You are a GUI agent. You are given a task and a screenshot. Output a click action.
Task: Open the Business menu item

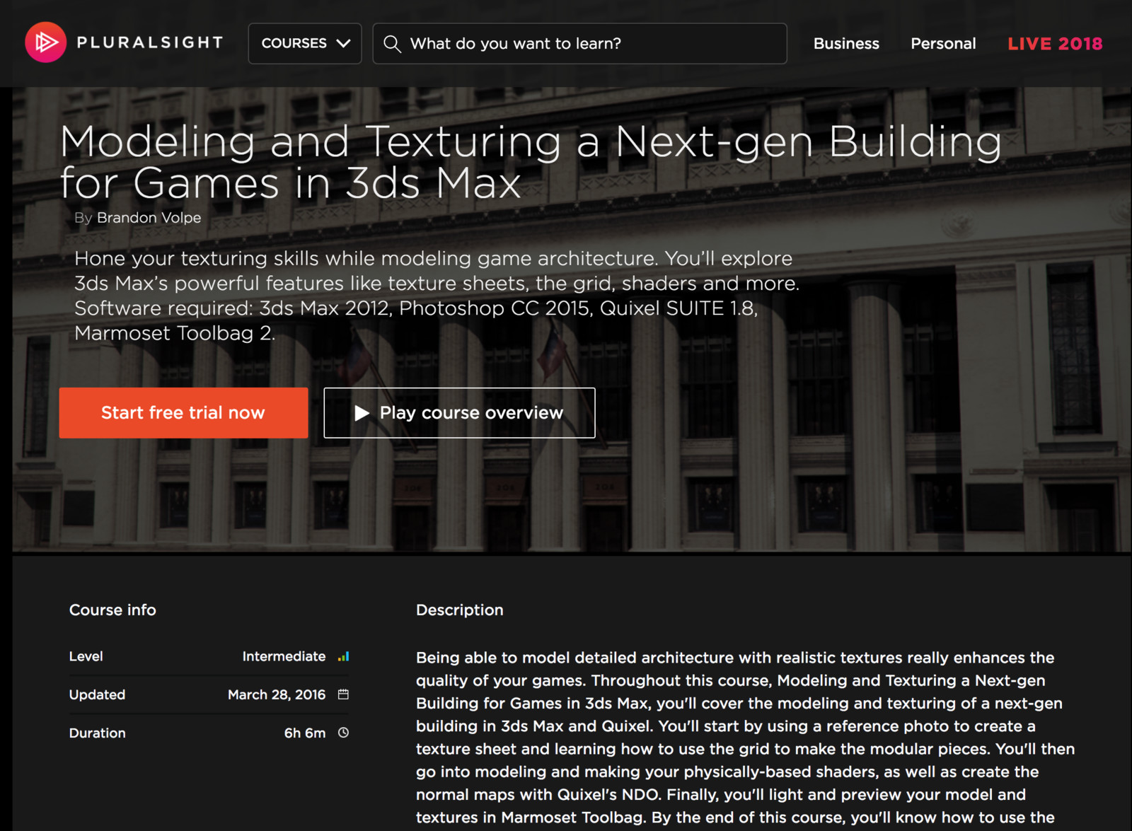[x=846, y=43]
